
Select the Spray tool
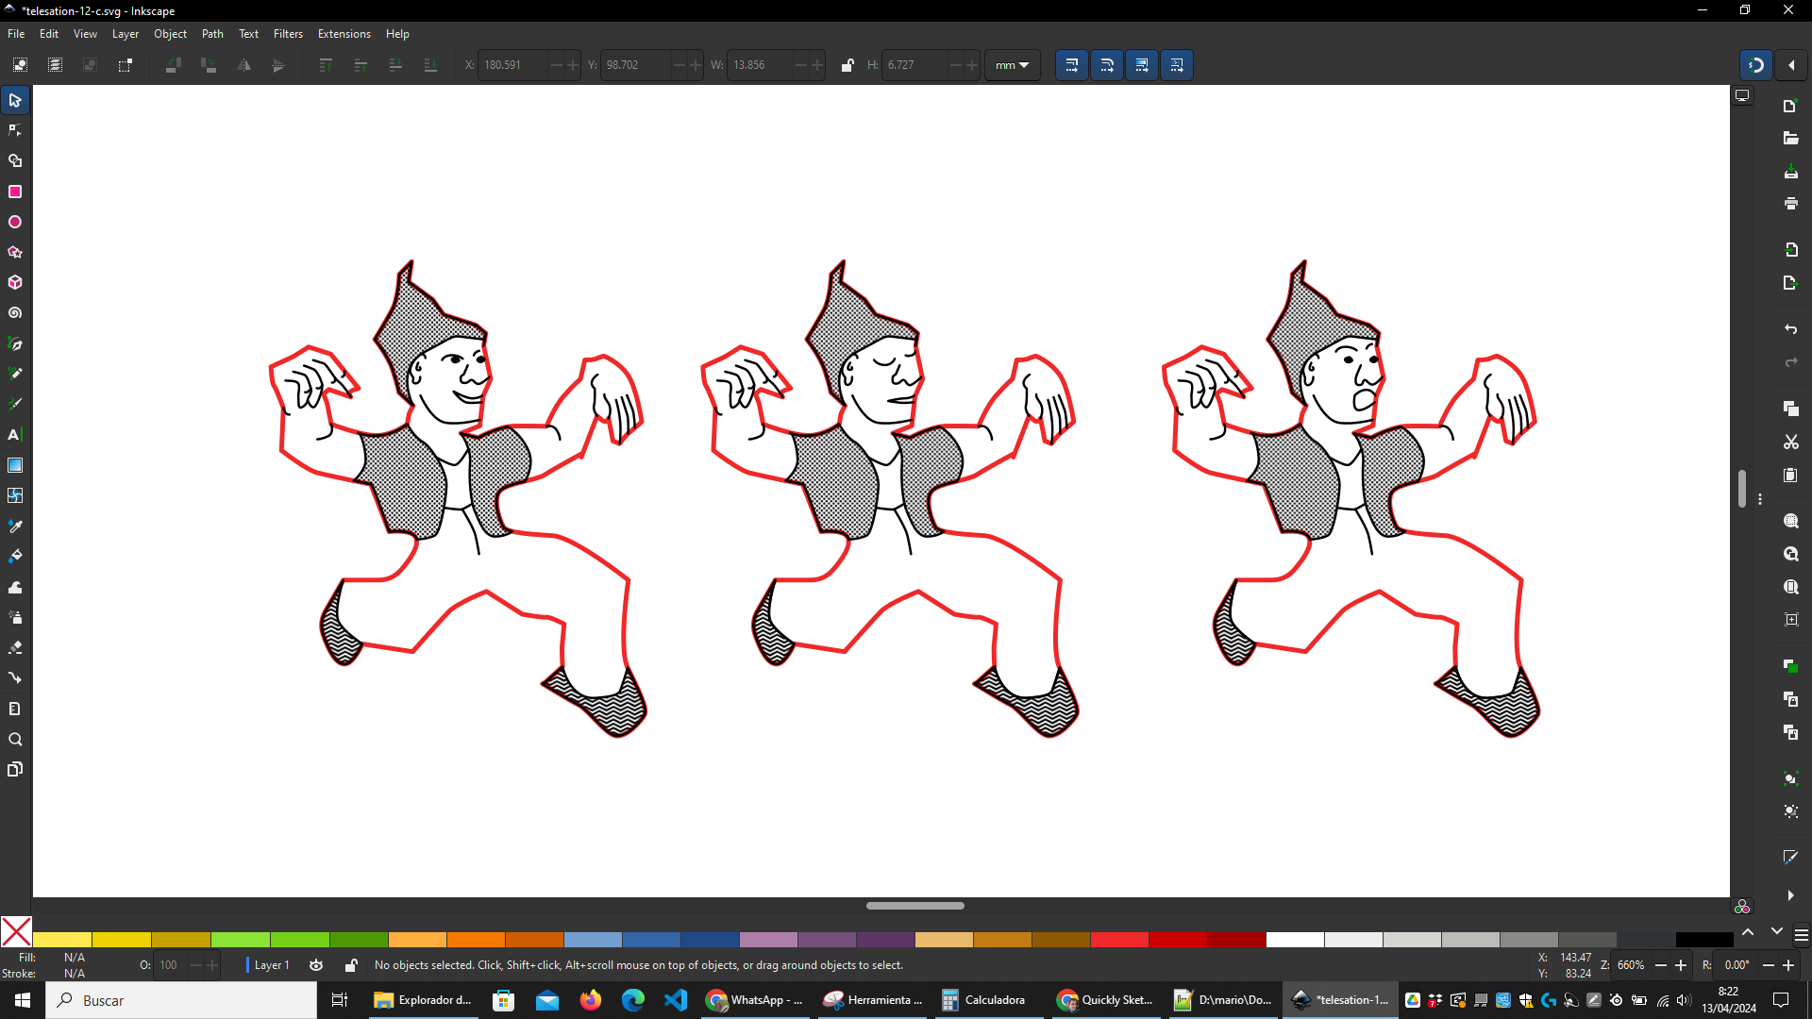(x=15, y=617)
